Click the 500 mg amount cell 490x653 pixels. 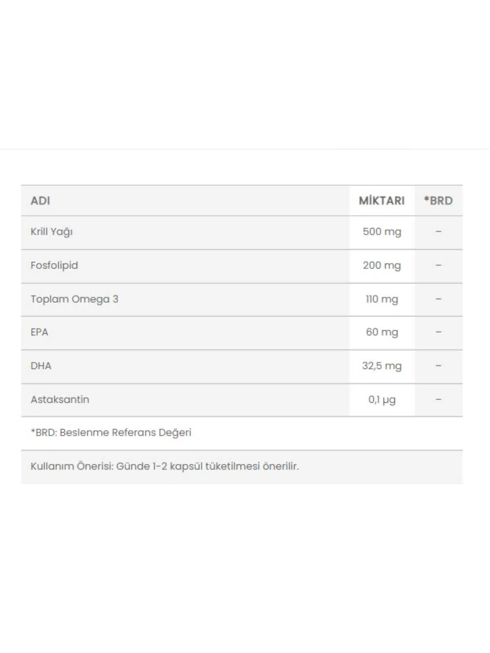(382, 232)
